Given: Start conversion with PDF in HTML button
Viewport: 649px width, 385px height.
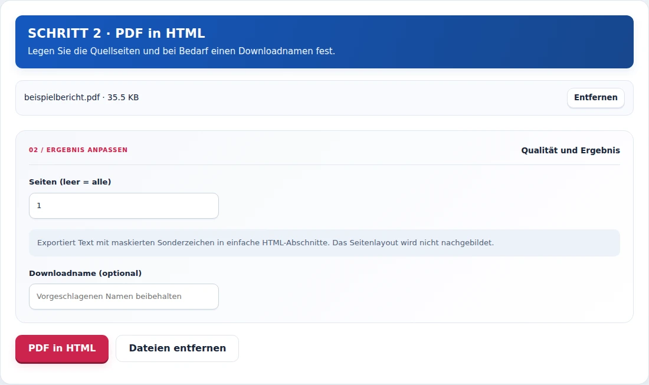Looking at the screenshot, I should (62, 348).
